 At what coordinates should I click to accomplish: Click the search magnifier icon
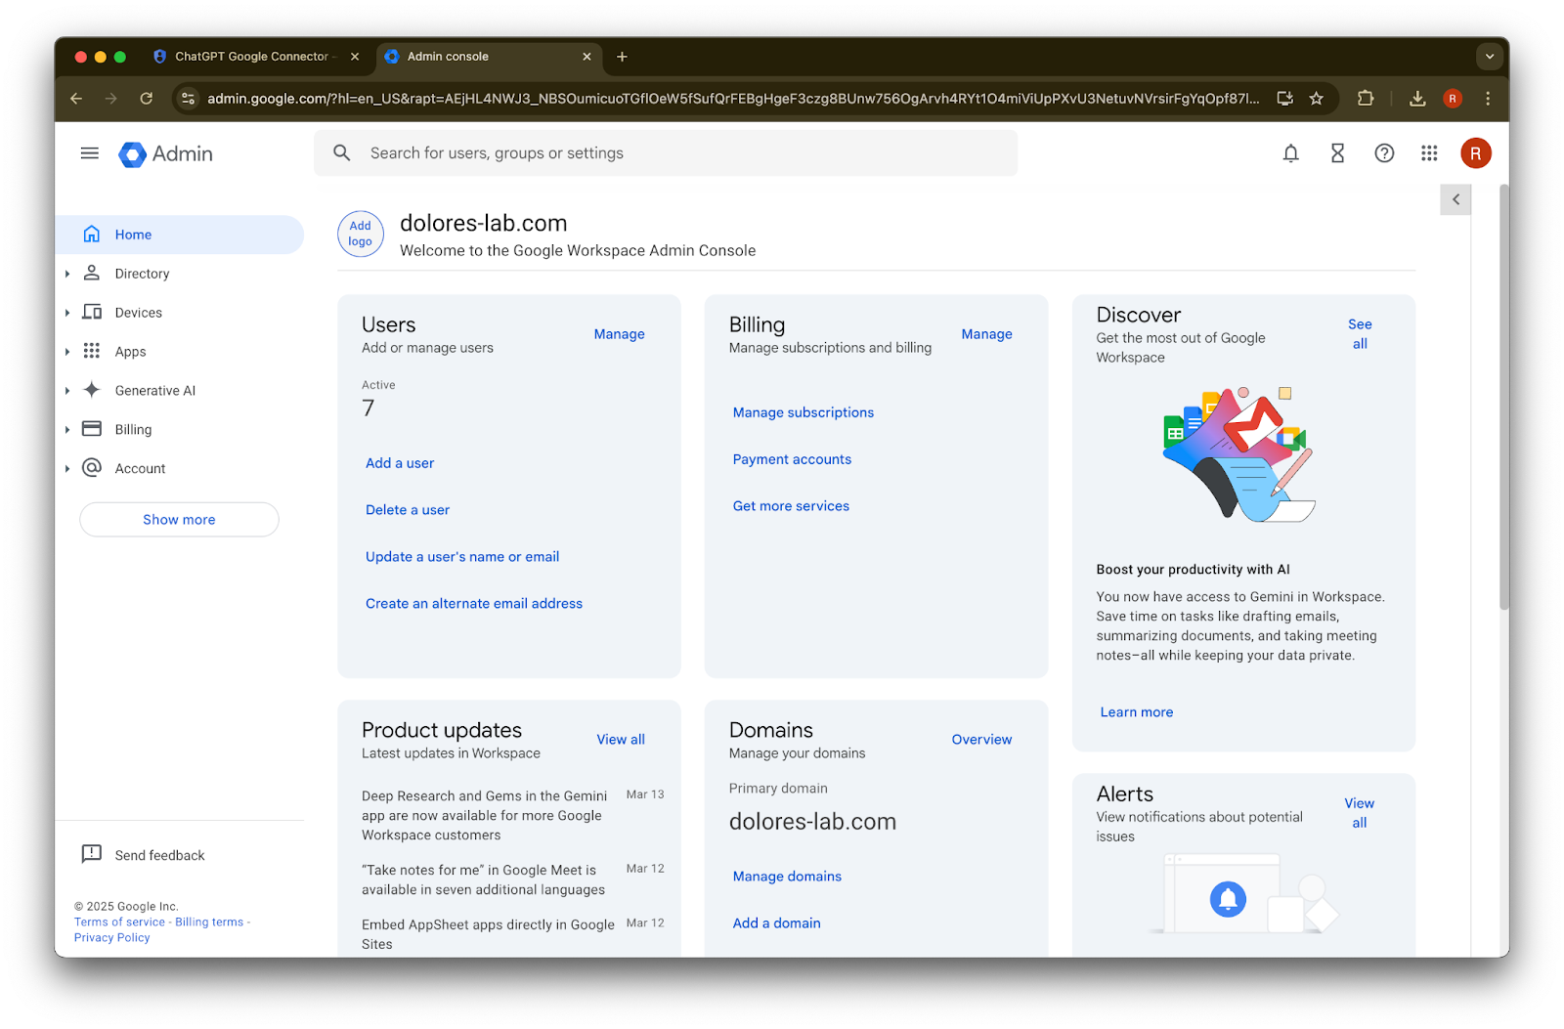point(342,153)
